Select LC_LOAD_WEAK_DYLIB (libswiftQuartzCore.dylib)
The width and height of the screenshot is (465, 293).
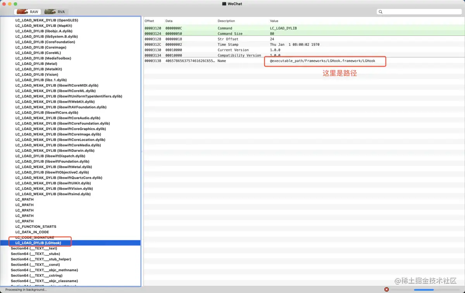coord(59,178)
